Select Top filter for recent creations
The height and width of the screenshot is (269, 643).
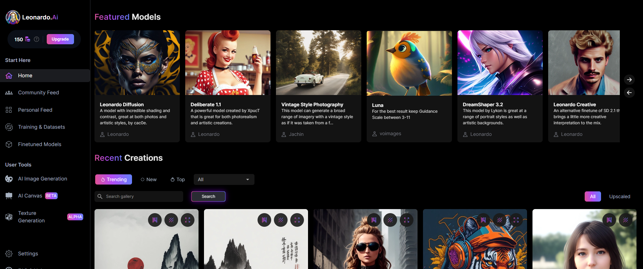178,179
